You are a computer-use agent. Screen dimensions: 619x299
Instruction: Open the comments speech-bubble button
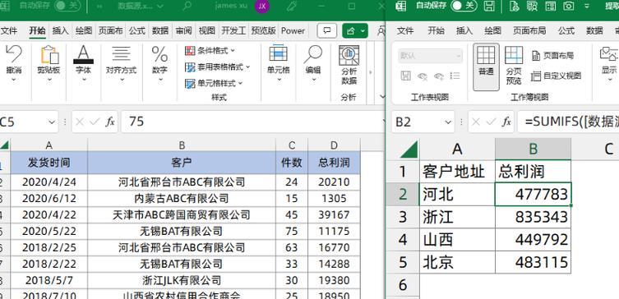coord(327,30)
